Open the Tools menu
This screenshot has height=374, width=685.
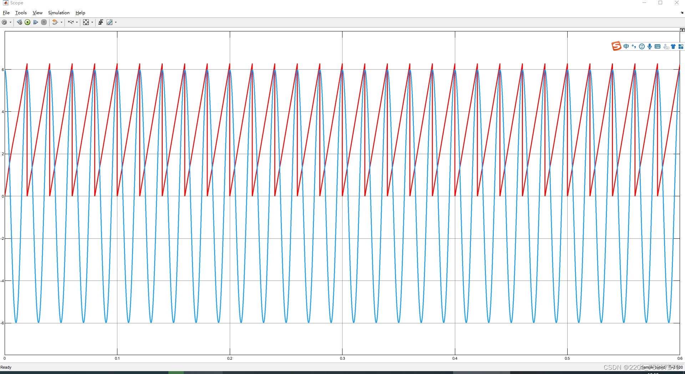click(21, 13)
